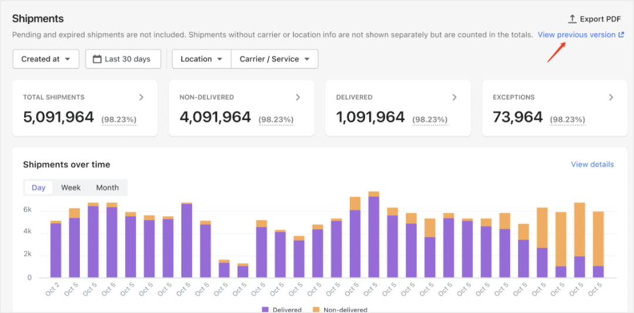Click the percentage in Exceptions card

567,120
